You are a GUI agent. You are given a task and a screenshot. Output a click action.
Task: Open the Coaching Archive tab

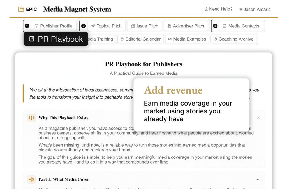click(x=233, y=39)
